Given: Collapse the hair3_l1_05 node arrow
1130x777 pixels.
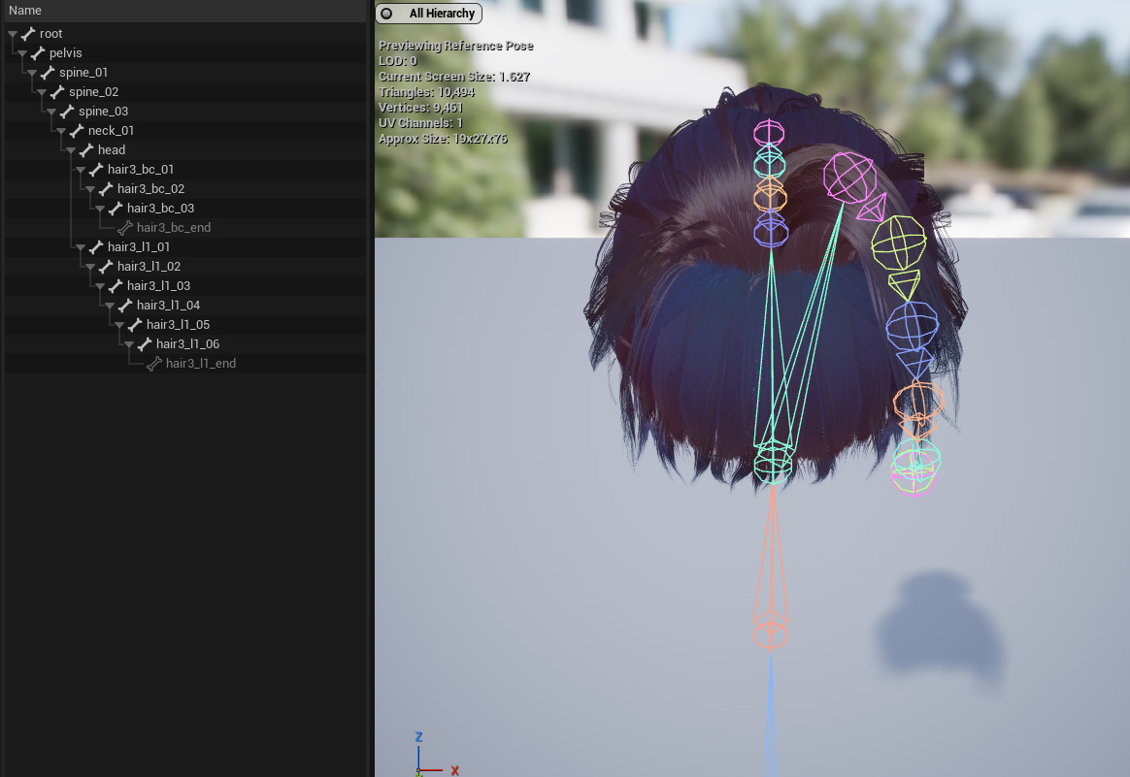Looking at the screenshot, I should click(x=119, y=326).
